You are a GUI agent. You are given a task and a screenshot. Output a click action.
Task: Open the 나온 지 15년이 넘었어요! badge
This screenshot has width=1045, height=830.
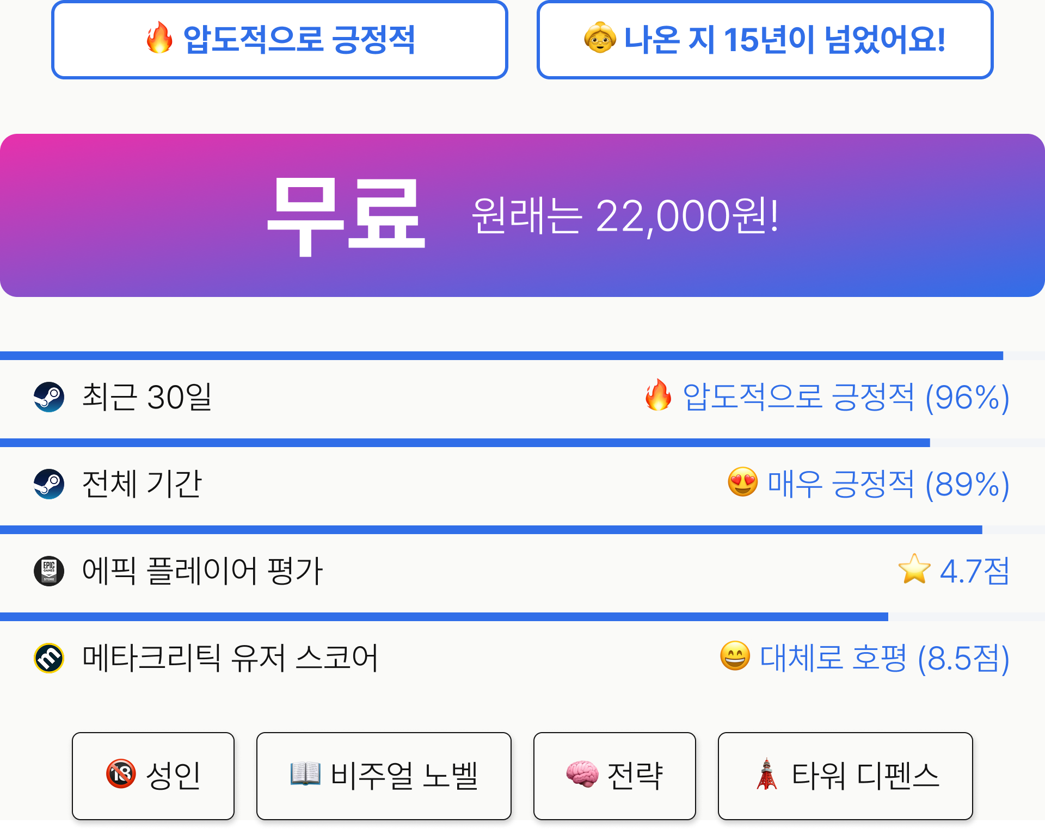click(x=765, y=40)
